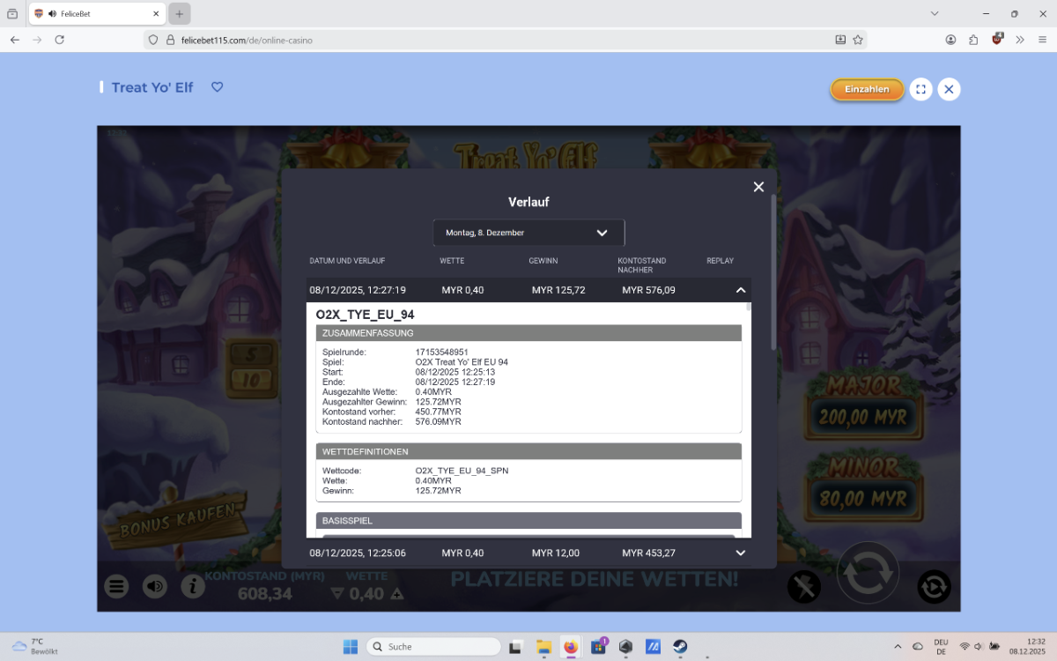Open the game hamburger menu
The height and width of the screenshot is (661, 1057).
click(116, 586)
